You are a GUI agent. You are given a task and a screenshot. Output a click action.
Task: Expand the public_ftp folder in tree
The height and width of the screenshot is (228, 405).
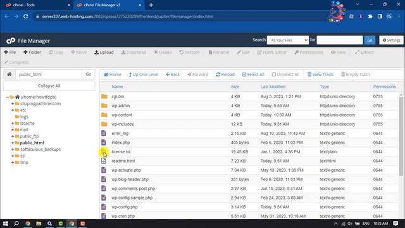pos(13,136)
